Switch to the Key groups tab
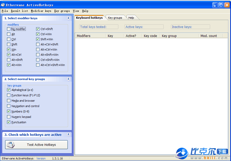This screenshot has width=231, height=161. click(115, 18)
